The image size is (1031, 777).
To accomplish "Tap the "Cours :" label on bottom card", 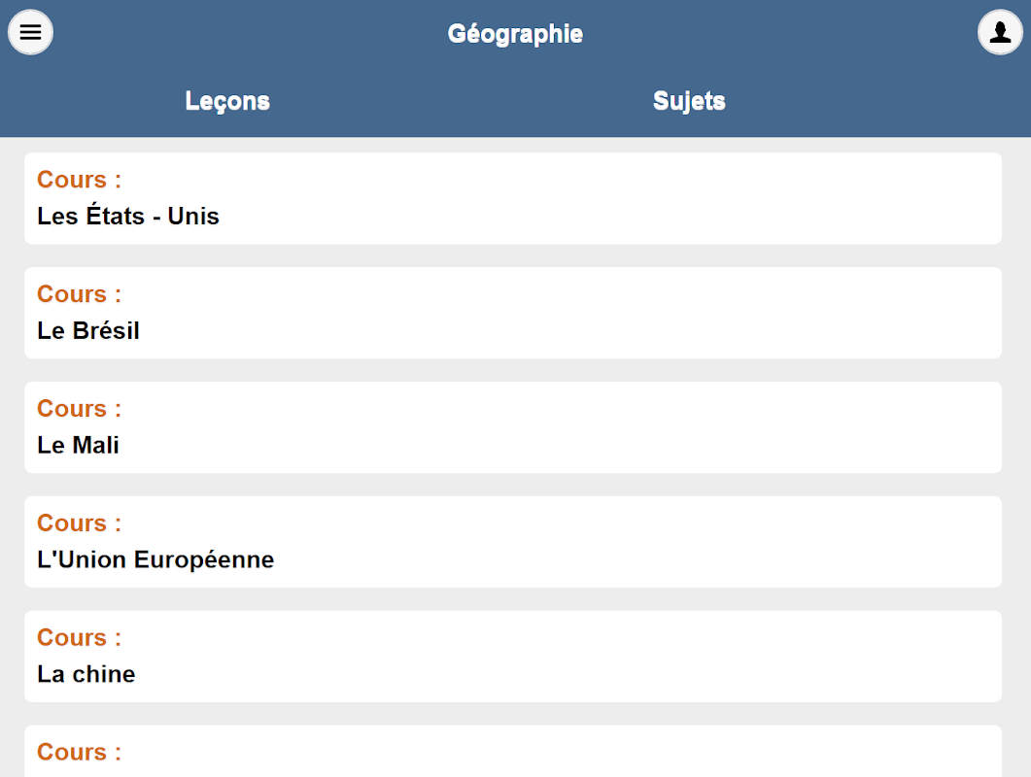I will [80, 753].
